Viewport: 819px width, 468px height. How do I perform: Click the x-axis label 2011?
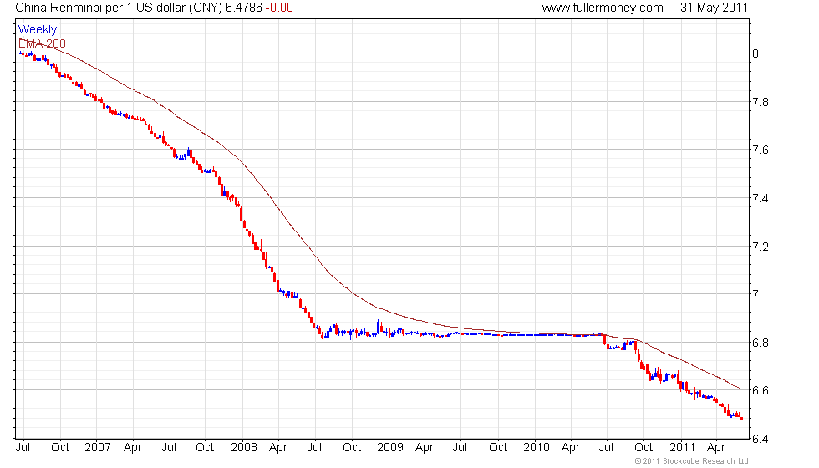click(682, 448)
